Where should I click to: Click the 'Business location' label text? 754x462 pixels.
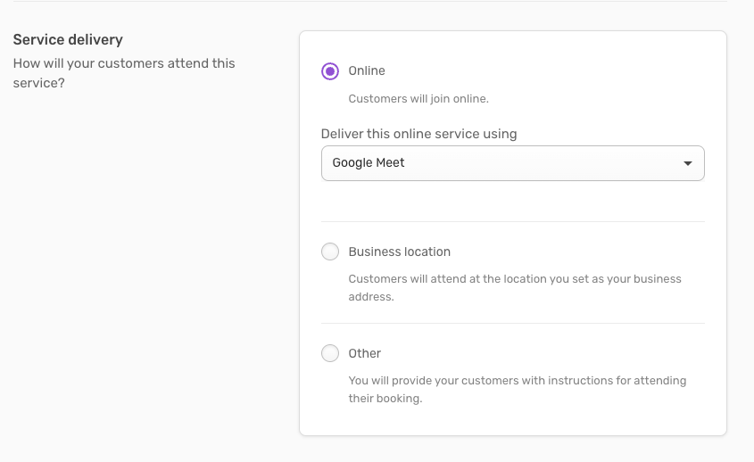(x=399, y=252)
